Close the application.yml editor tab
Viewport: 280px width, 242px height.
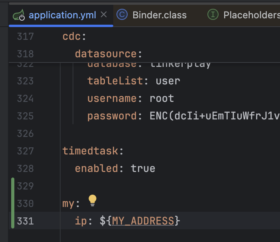tap(104, 15)
